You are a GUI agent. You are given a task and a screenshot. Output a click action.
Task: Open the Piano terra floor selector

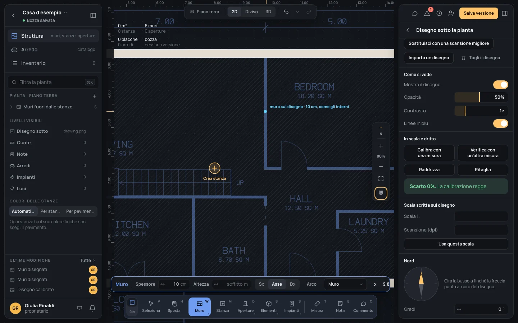[x=205, y=12]
